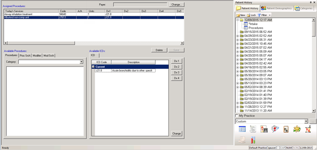Click the pin icon on Patient History panel
The height and width of the screenshot is (150, 317).
pos(310,3)
